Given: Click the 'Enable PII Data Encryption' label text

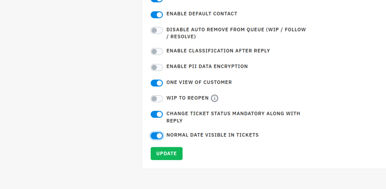Looking at the screenshot, I should [207, 67].
